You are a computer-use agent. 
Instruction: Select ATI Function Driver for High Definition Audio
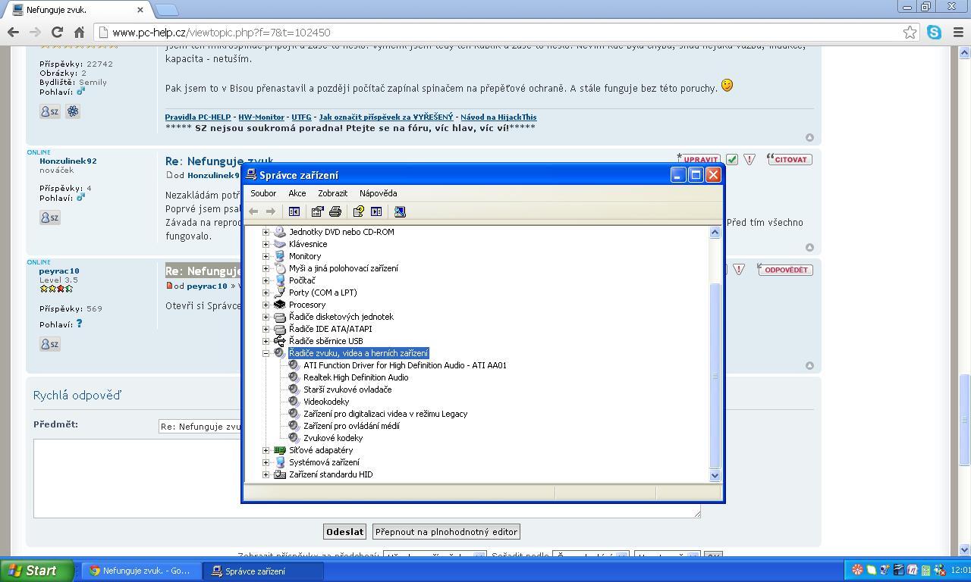(404, 365)
